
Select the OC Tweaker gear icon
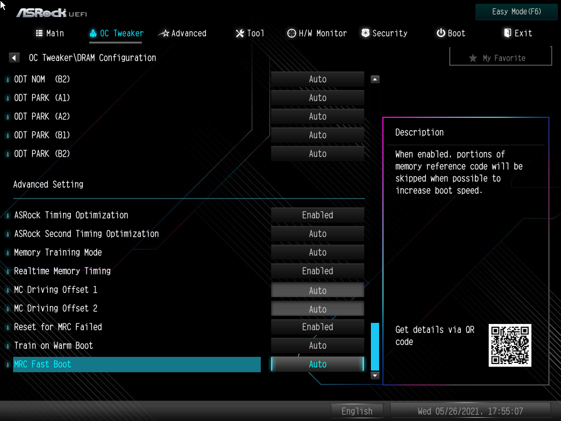(x=93, y=33)
